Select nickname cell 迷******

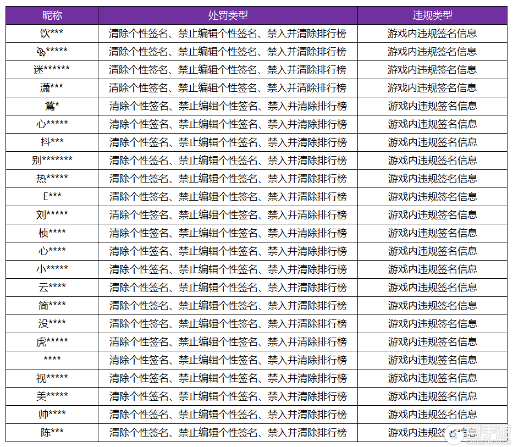point(52,70)
